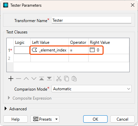
Task: Click the Logic cell in row 2
Action: [x=22, y=58]
